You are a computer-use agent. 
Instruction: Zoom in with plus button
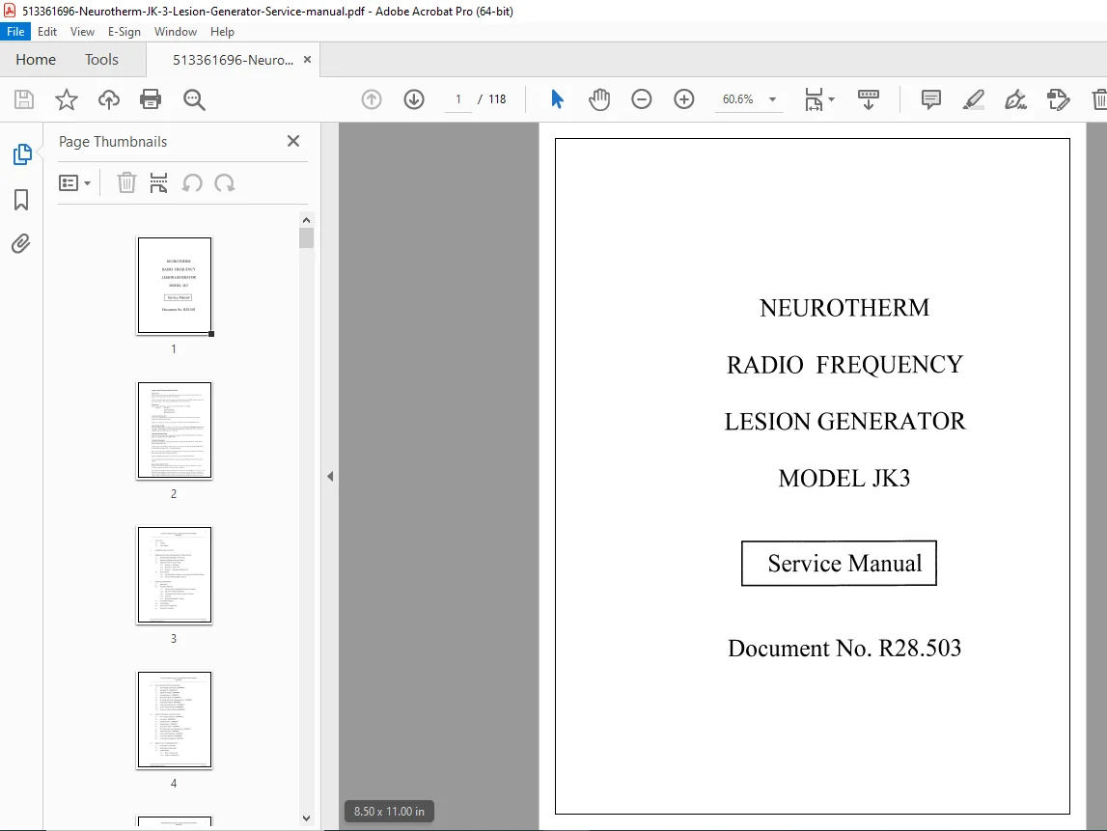pyautogui.click(x=683, y=99)
